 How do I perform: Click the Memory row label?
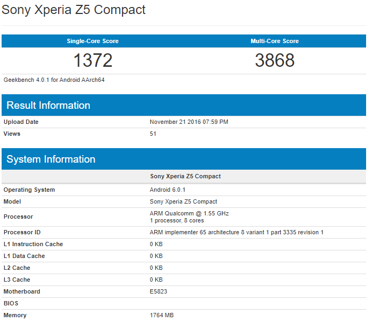(15, 316)
